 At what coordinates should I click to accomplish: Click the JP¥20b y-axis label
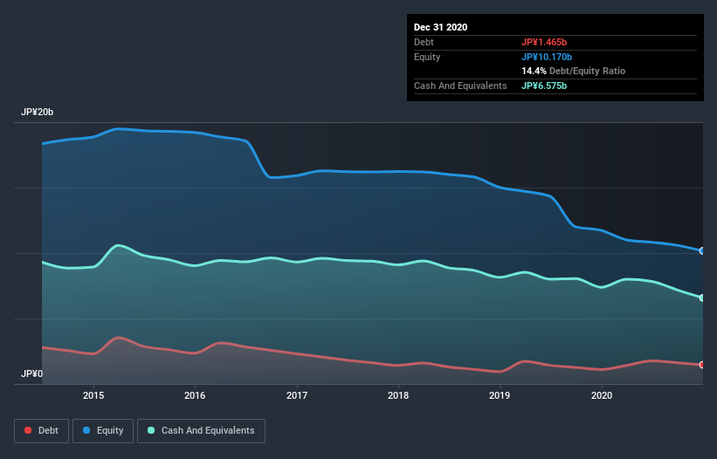tap(37, 113)
